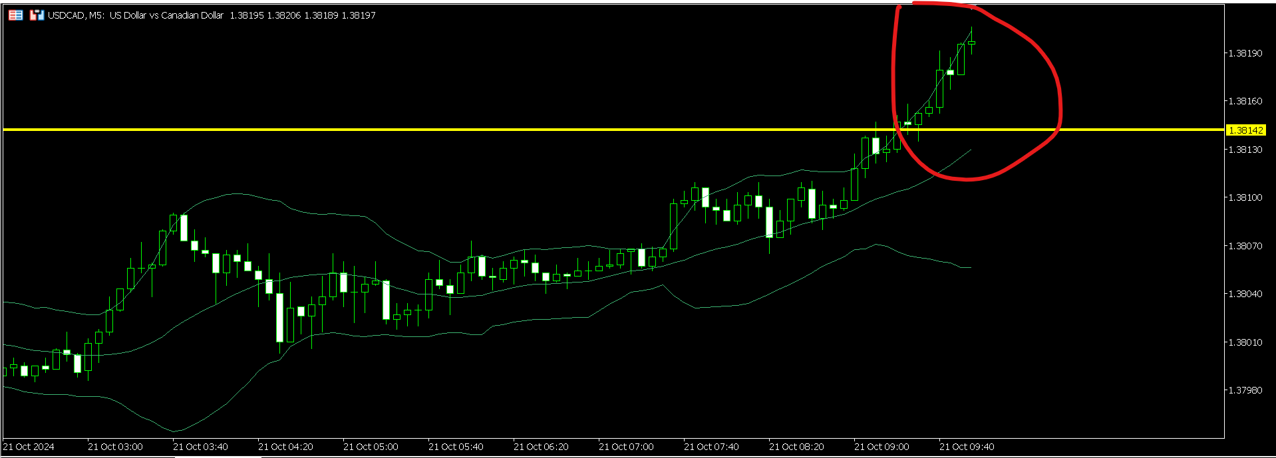Click the 21 Oct 07:00 time label
This screenshot has width=1276, height=458.
626,447
